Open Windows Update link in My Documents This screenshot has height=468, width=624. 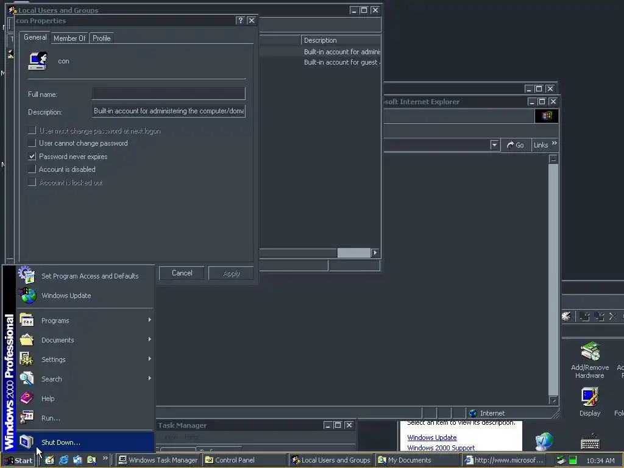coord(432,438)
